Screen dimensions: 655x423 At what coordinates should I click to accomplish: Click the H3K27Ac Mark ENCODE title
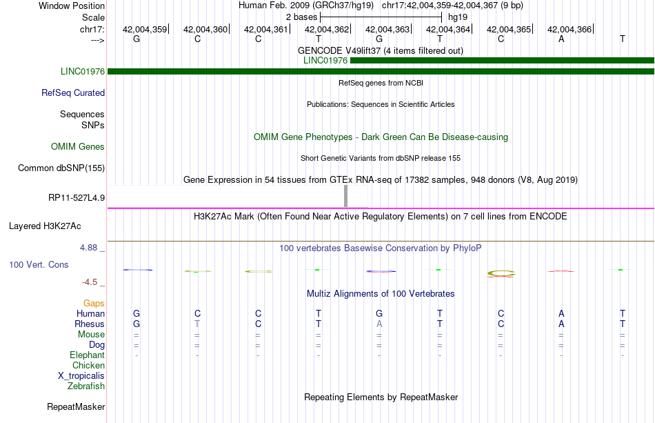pos(381,217)
